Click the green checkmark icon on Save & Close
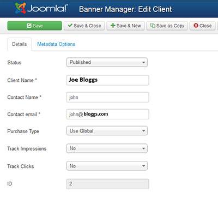Screen dimensions: 218x198 (x=70, y=25)
